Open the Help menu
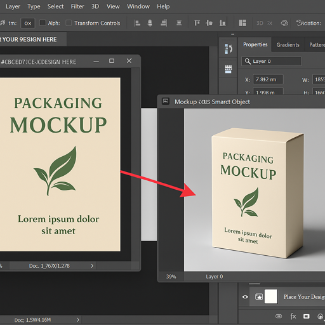325x325 pixels. coord(163,6)
